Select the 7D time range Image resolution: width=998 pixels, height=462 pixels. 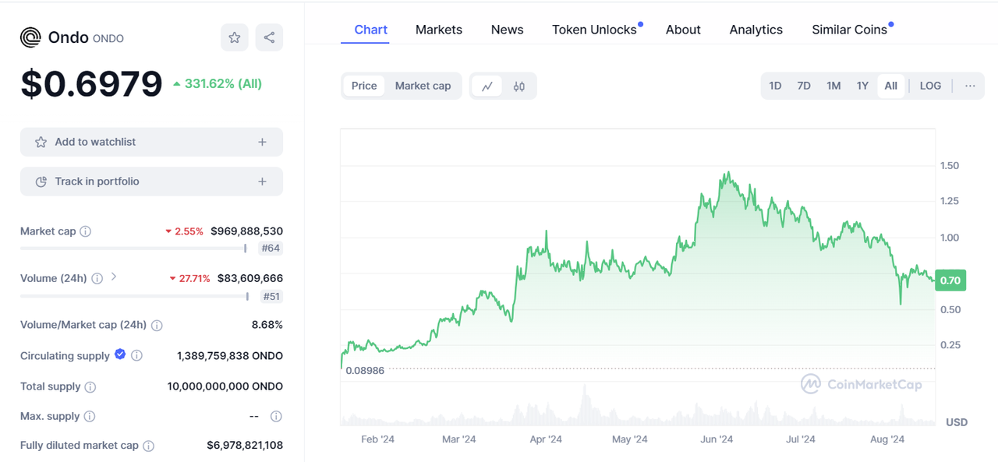point(804,86)
